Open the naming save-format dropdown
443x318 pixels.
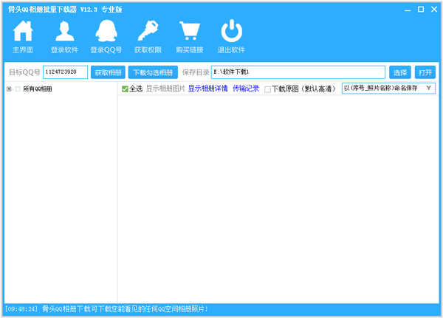pyautogui.click(x=388, y=88)
